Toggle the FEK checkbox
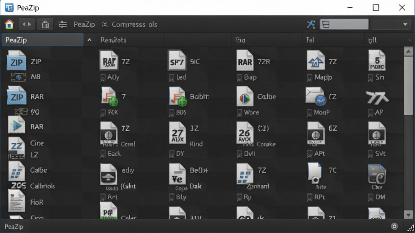415x233 pixels. pos(103,113)
